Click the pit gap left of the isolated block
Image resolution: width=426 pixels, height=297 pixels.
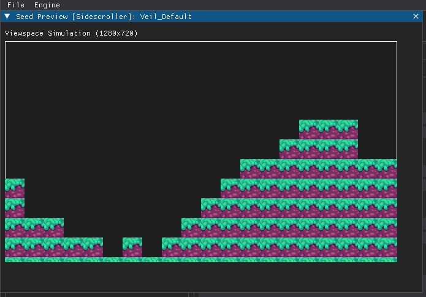click(x=113, y=247)
